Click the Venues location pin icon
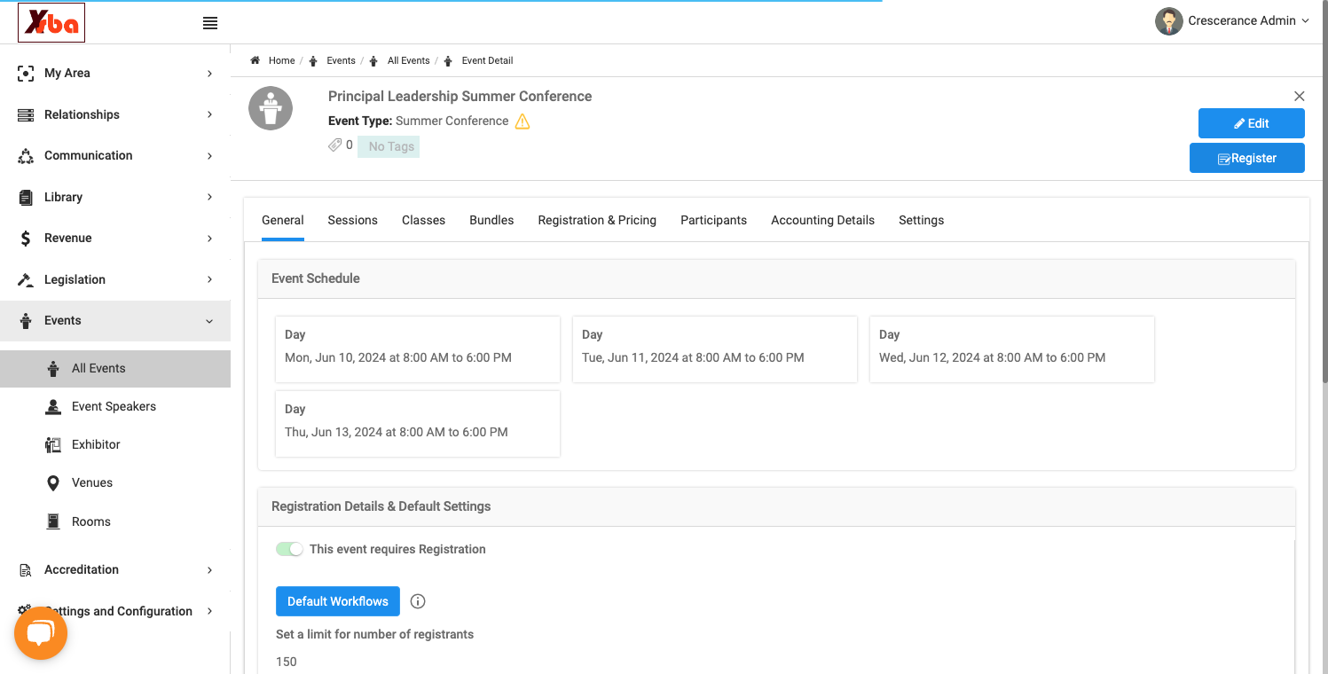 coord(53,482)
